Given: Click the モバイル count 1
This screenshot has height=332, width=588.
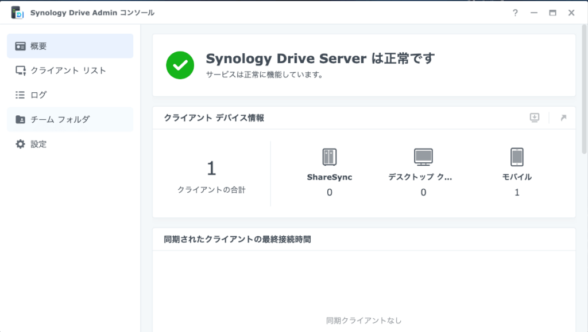Looking at the screenshot, I should click(517, 193).
